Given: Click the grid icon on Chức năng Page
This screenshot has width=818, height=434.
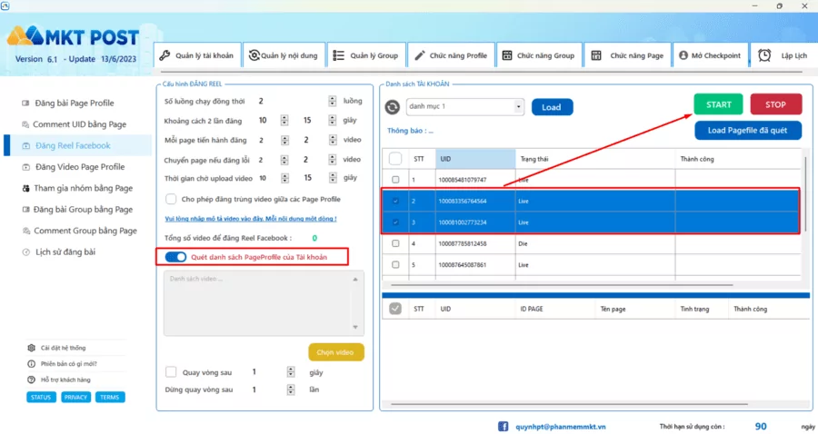Looking at the screenshot, I should point(596,55).
